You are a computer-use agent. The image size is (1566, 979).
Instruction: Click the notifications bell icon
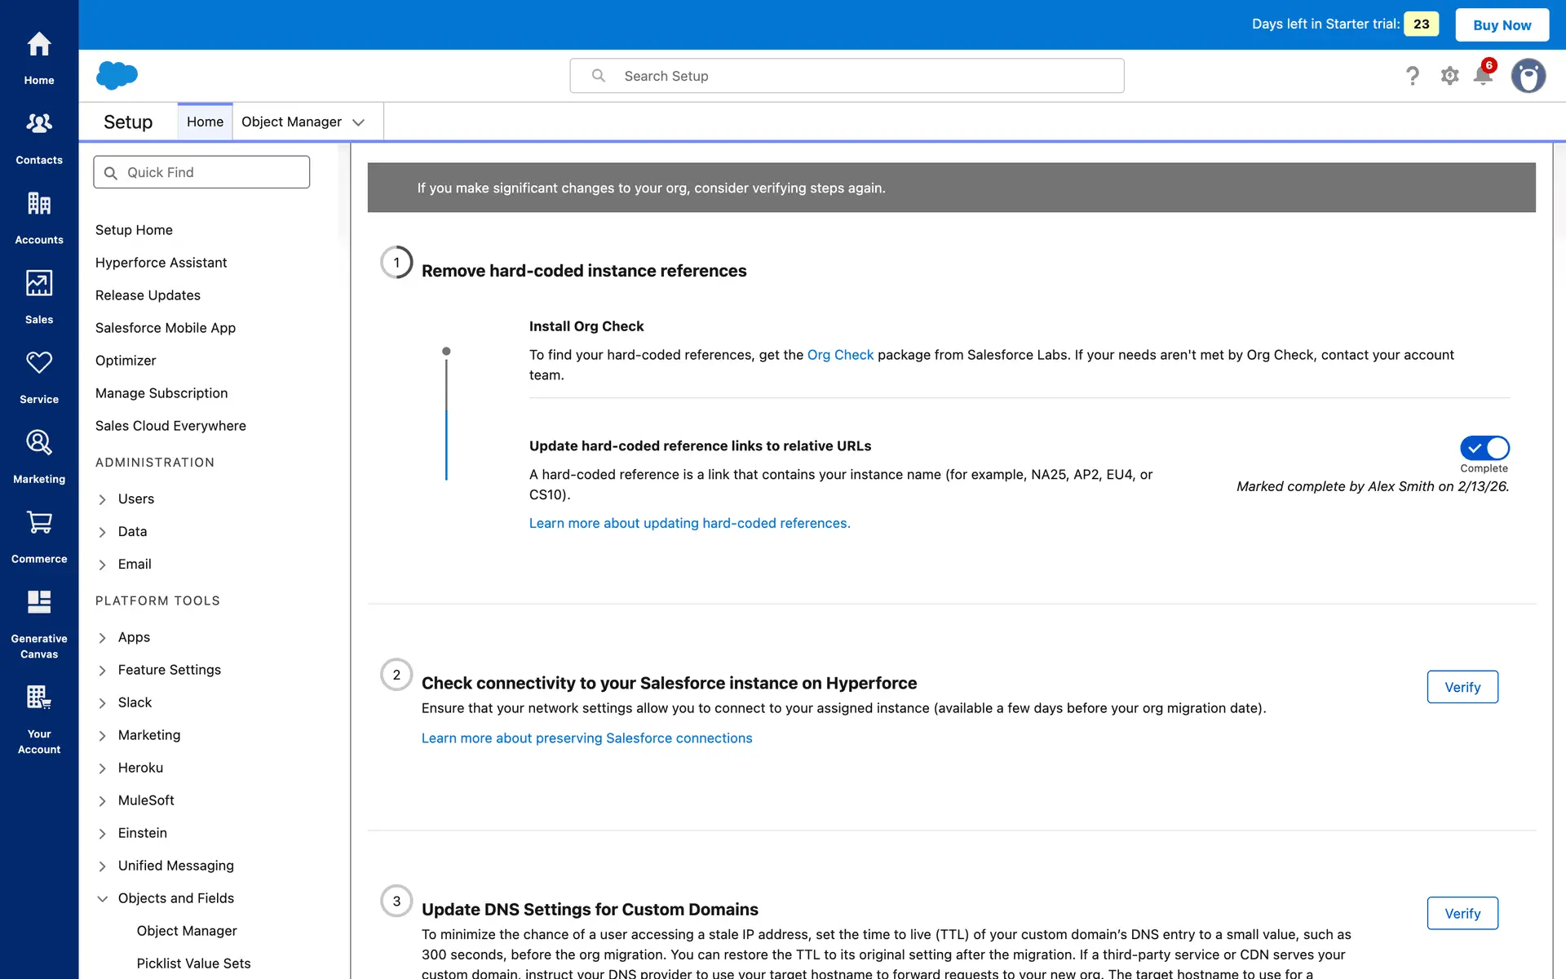tap(1483, 76)
